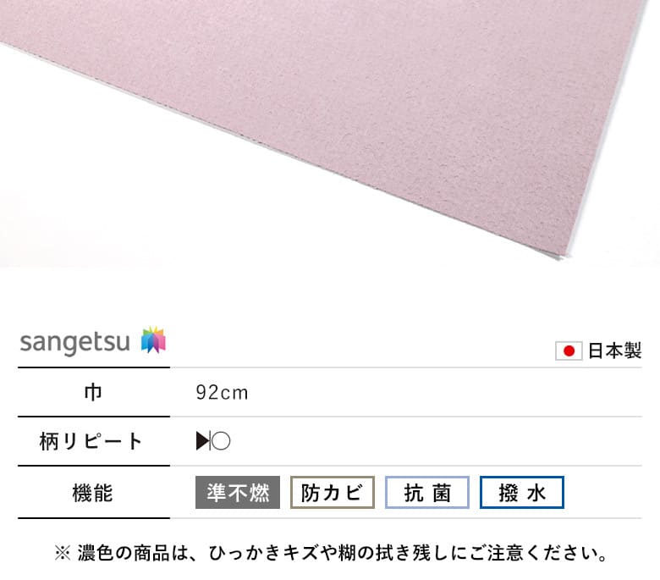
Task: Click the circle in the repeat symbol
Action: (221, 441)
